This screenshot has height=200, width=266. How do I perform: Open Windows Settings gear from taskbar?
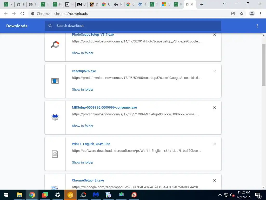coord(57,195)
